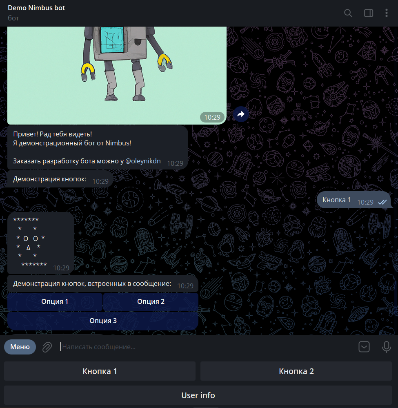Open the robot image in viewer
This screenshot has width=398, height=408.
(117, 76)
